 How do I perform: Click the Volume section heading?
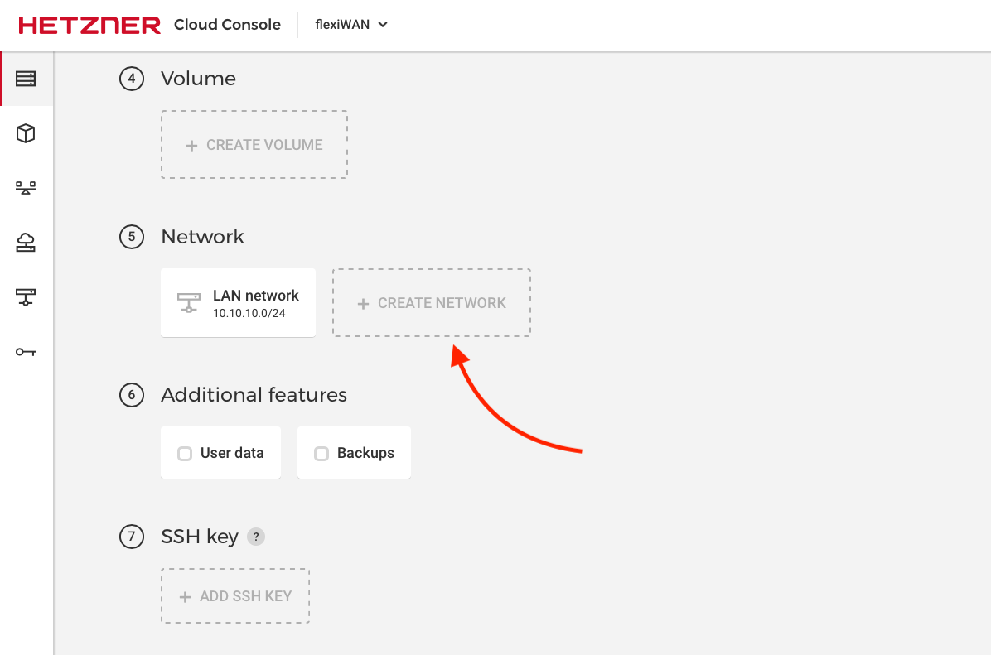[x=198, y=79]
